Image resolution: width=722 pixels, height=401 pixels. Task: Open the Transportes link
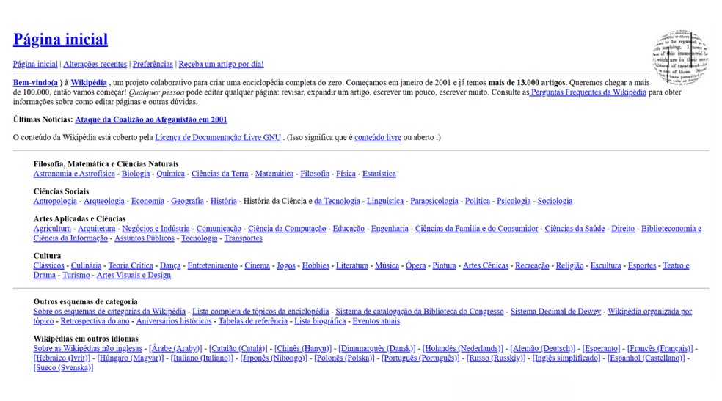click(x=244, y=238)
